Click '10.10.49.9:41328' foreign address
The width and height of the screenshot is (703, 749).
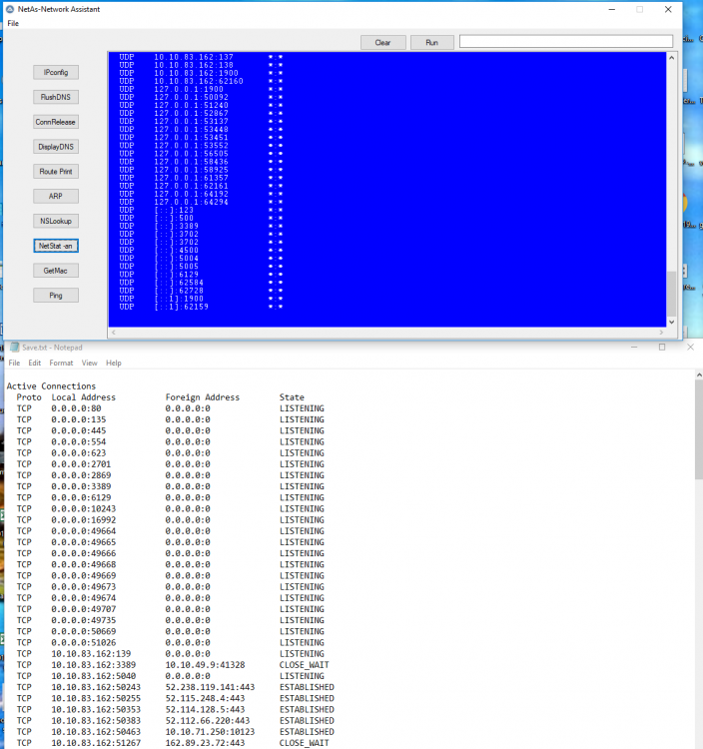(x=205, y=665)
